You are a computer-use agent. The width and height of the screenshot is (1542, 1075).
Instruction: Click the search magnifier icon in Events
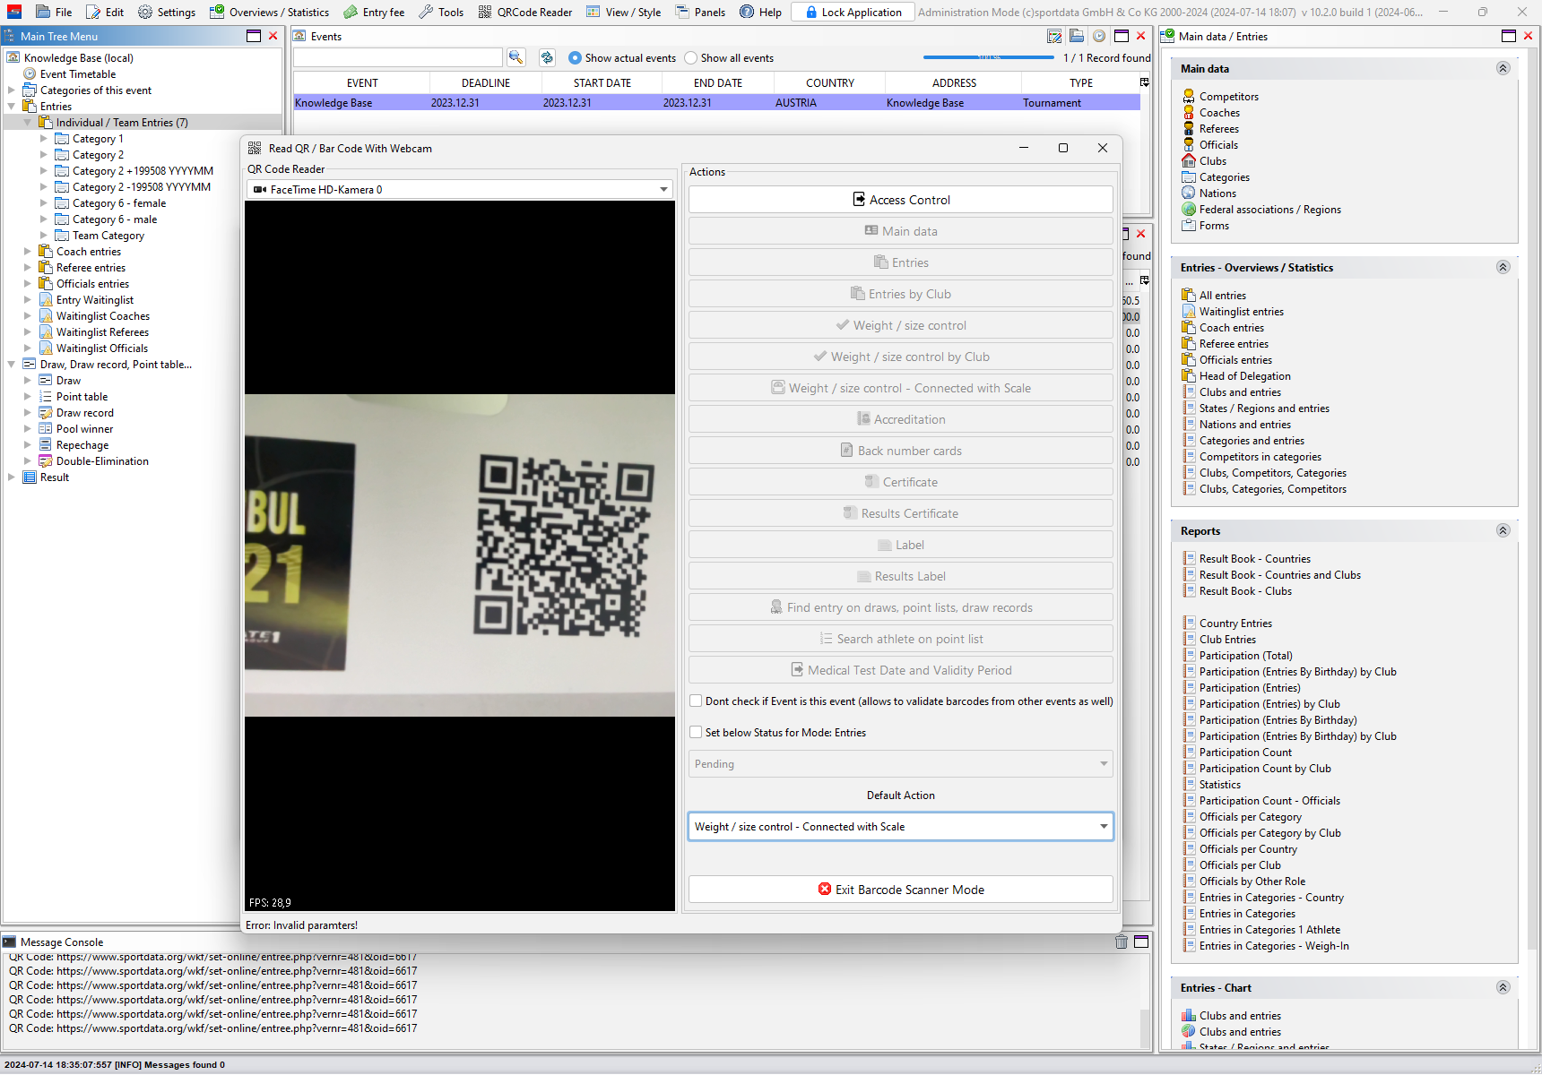click(x=515, y=57)
